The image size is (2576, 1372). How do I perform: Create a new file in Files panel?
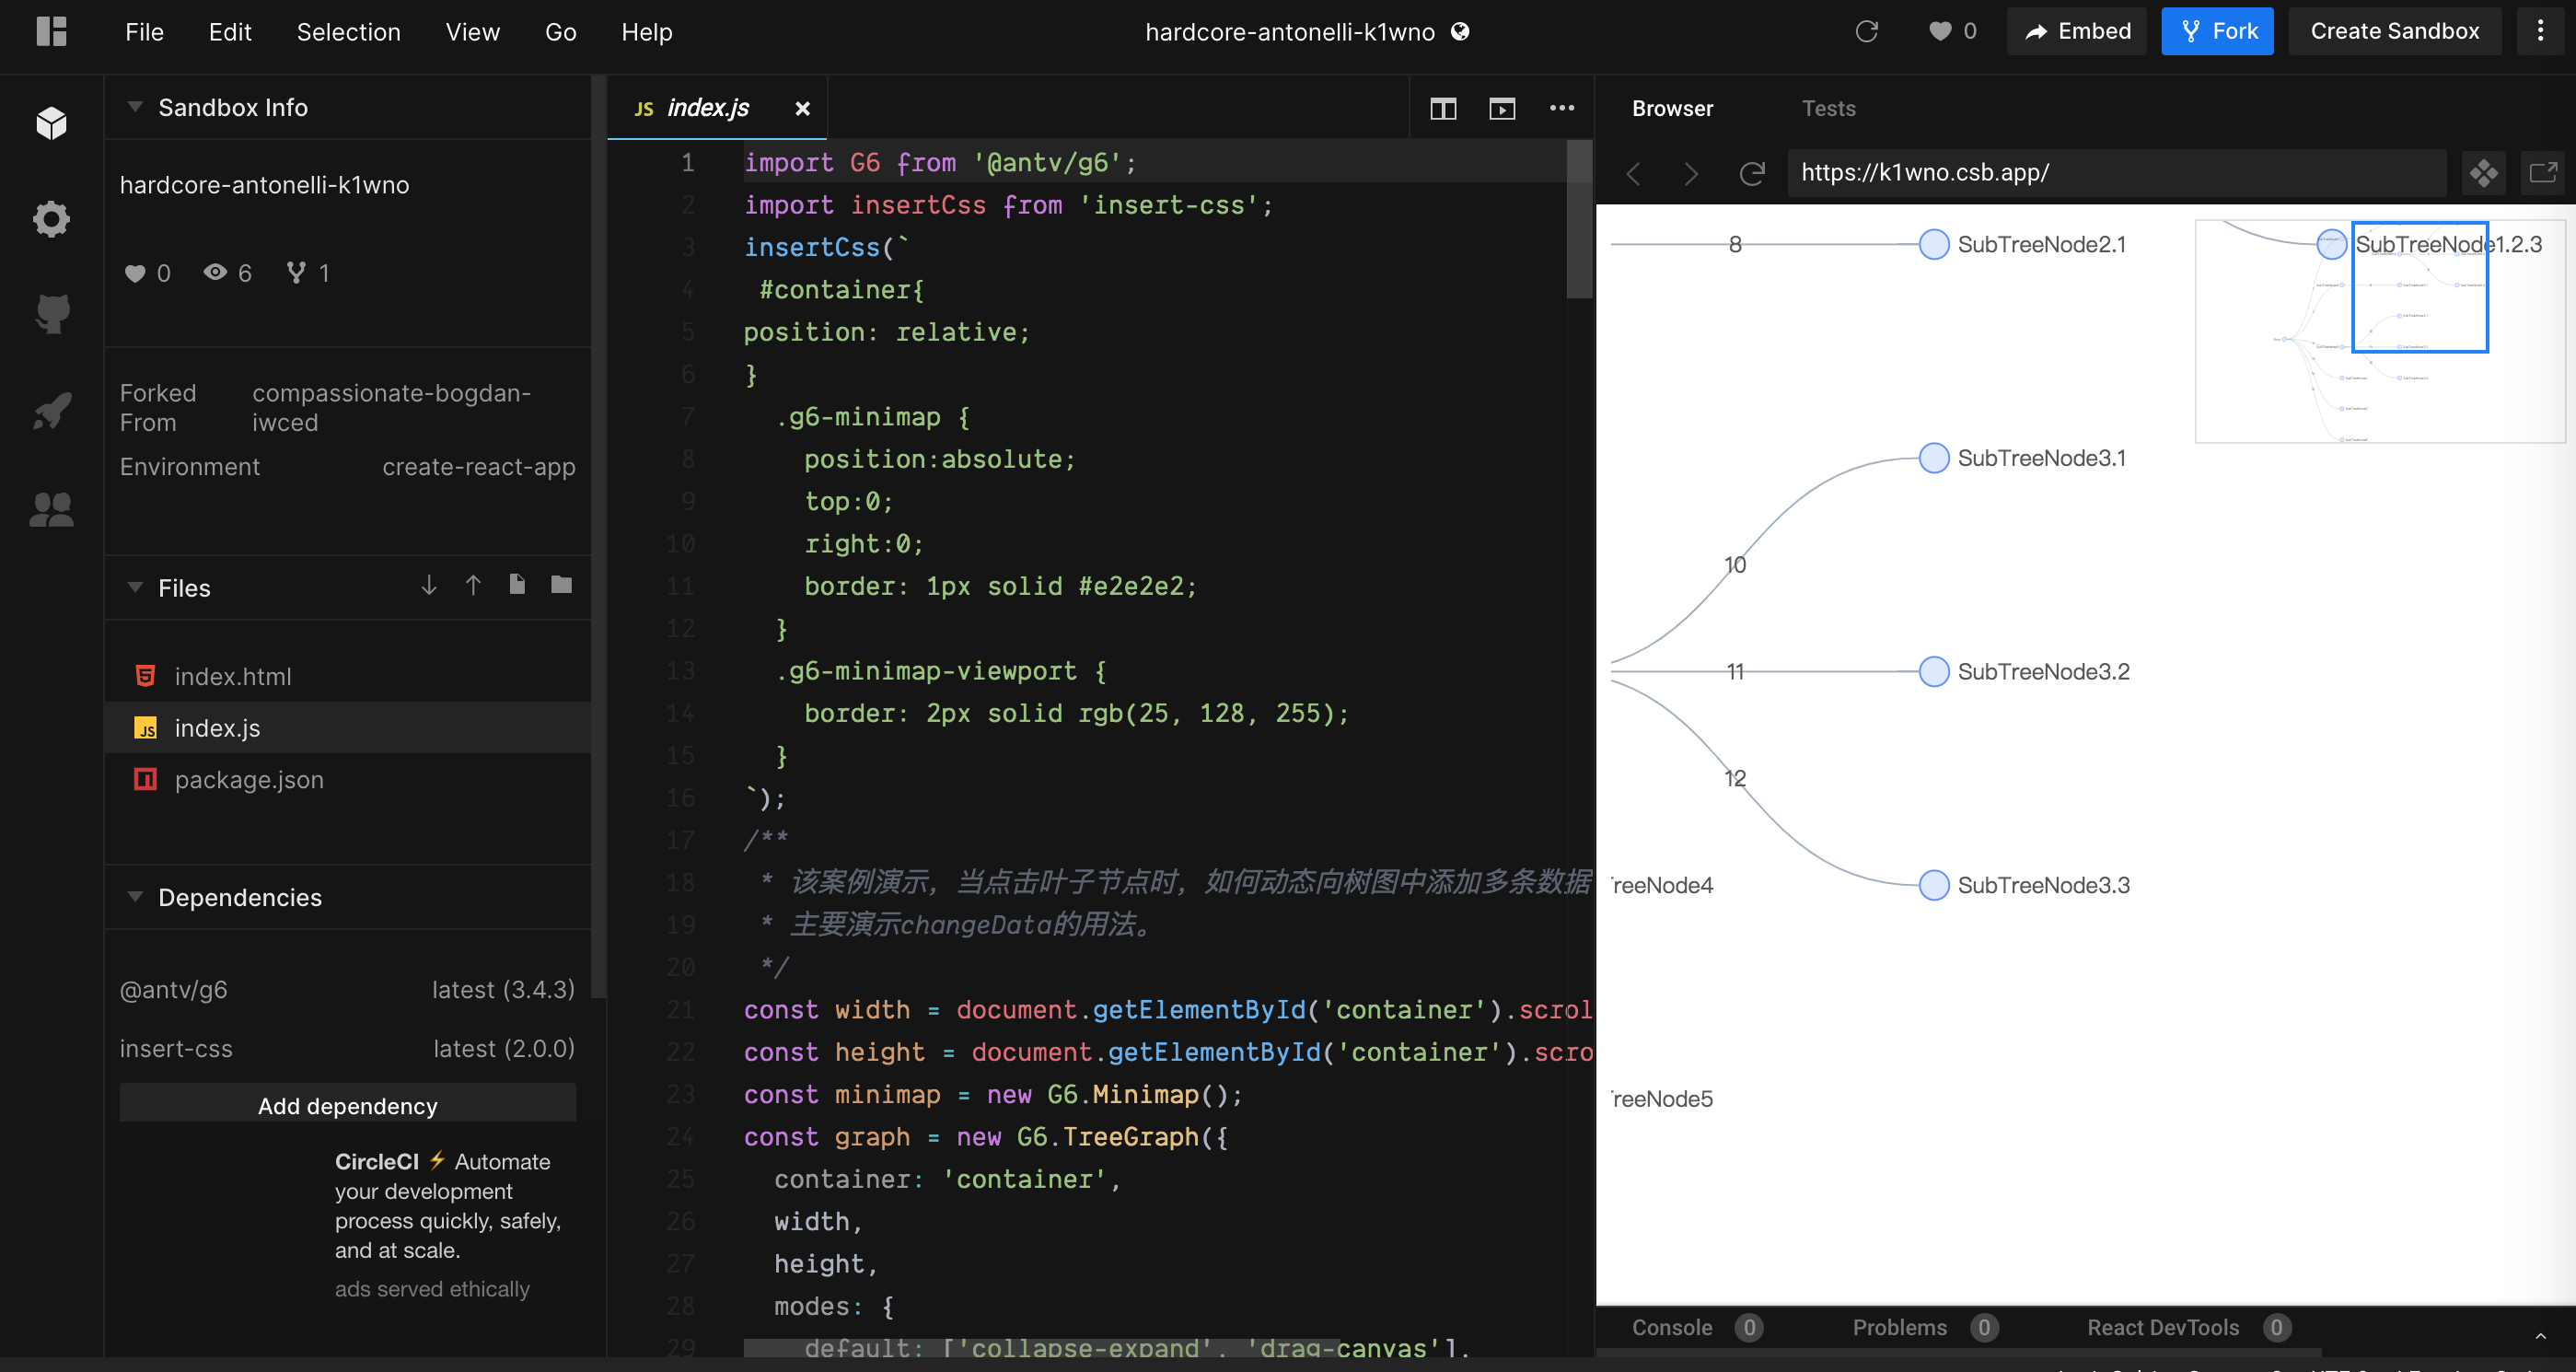click(517, 585)
